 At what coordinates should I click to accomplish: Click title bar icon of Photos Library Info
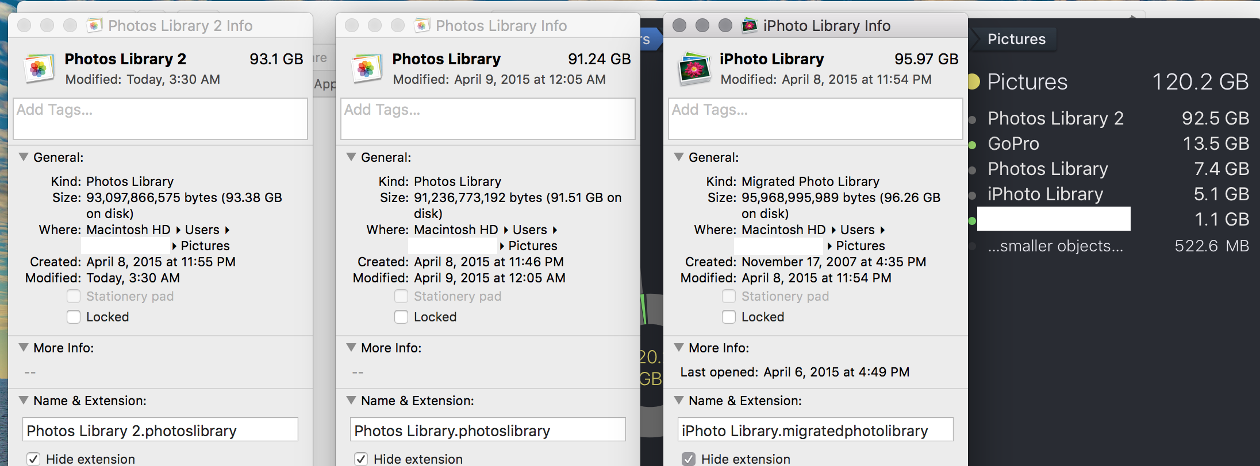pos(422,25)
